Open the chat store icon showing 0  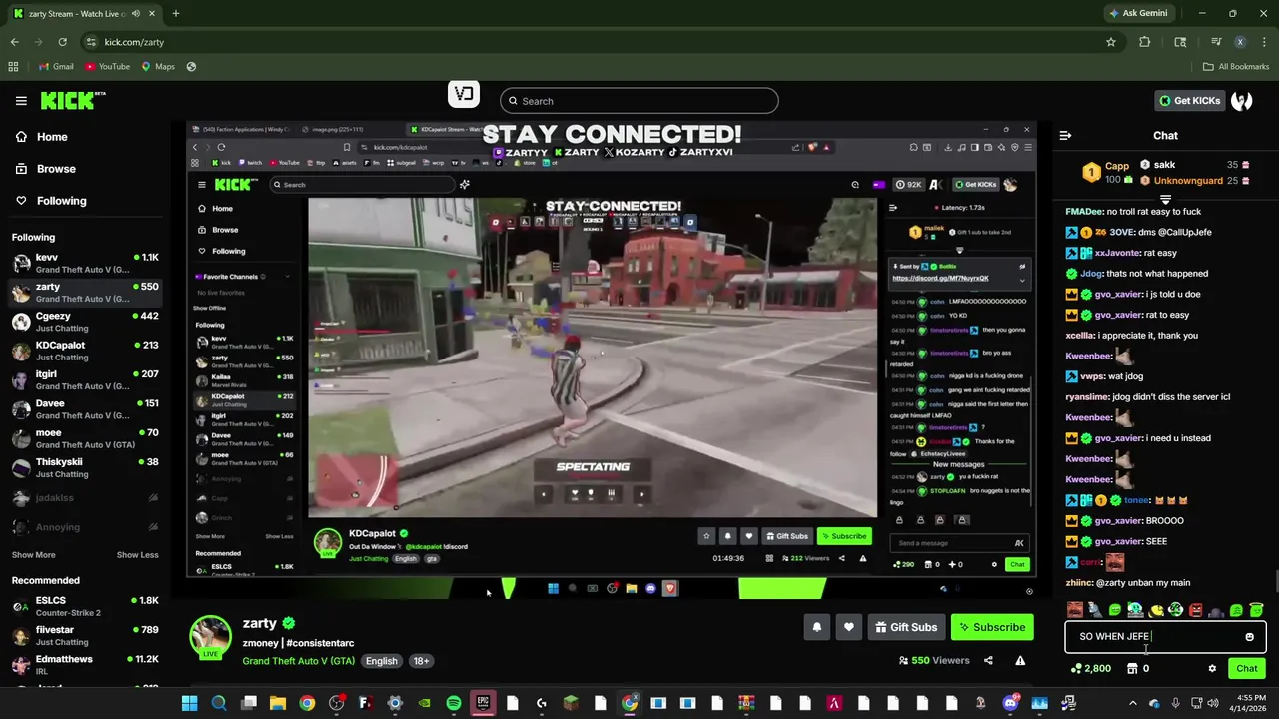pos(1137,668)
